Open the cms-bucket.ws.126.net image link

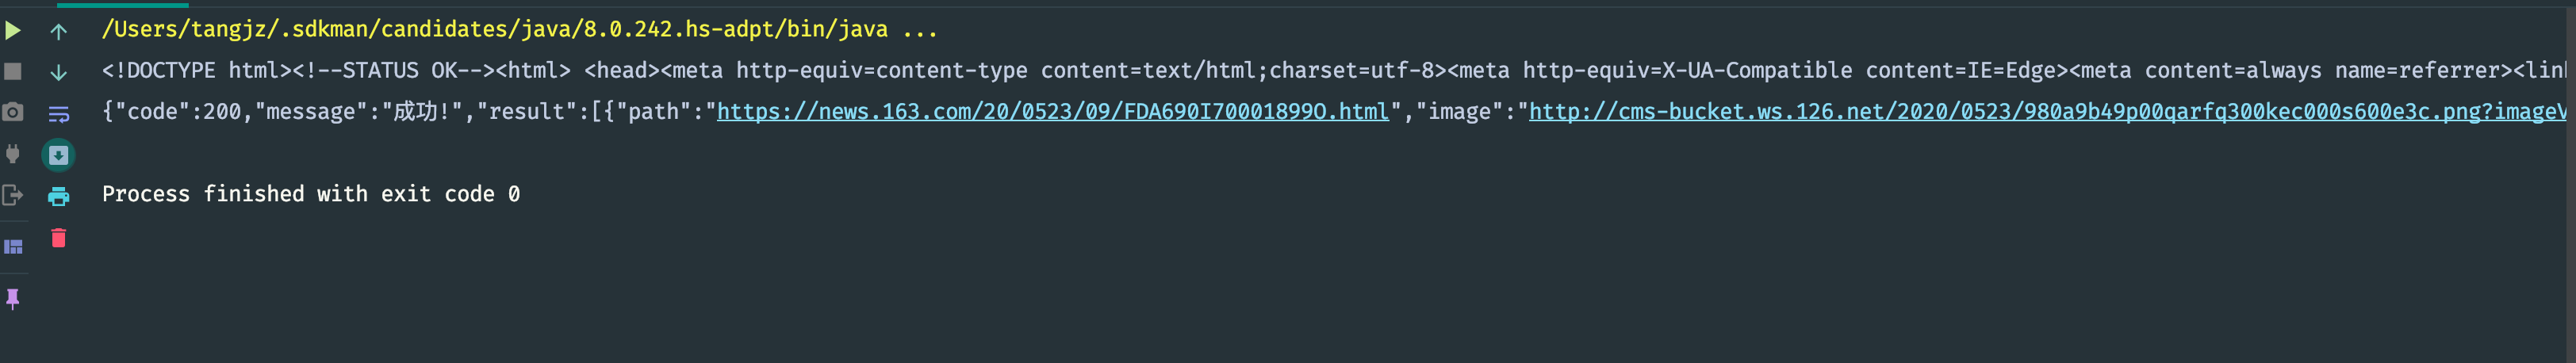[x=2040, y=112]
